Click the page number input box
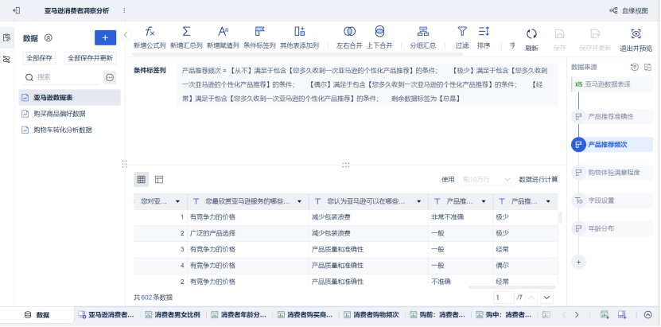Screen dimensions: 661x327 coord(504,298)
